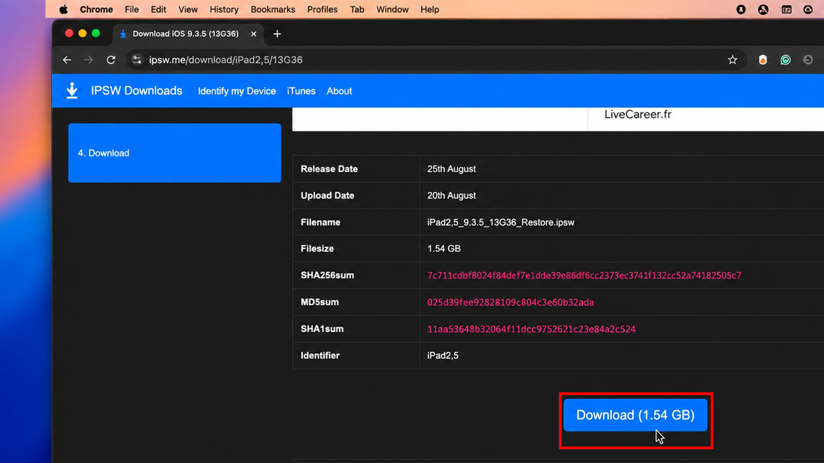Viewport: 824px width, 463px height.
Task: Open the Apple menu
Action: (x=64, y=10)
